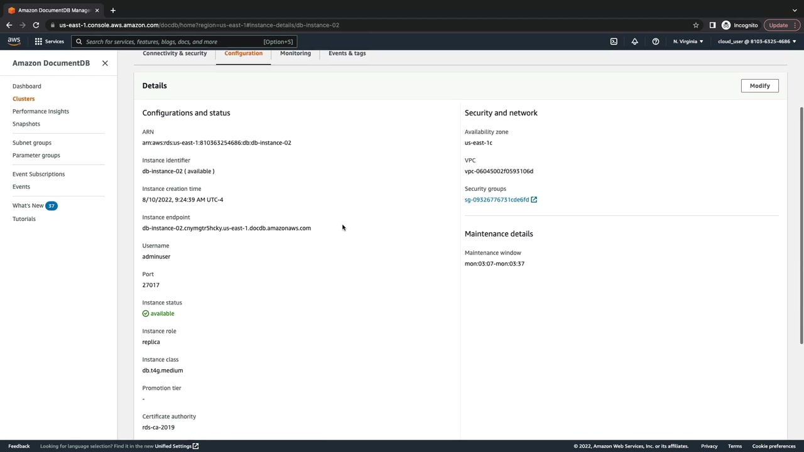Click the VPC ID value
The image size is (804, 452).
coord(499,171)
